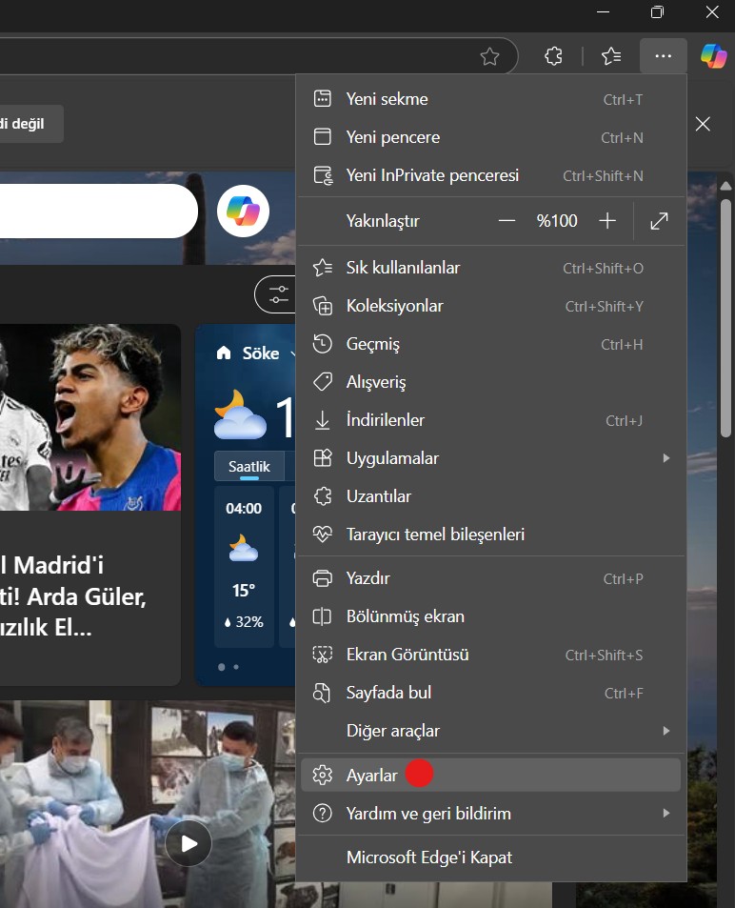Select Tarayıcı temel bileşenleri

(x=490, y=534)
